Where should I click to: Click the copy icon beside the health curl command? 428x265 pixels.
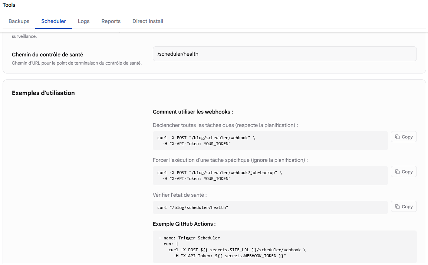(398, 207)
